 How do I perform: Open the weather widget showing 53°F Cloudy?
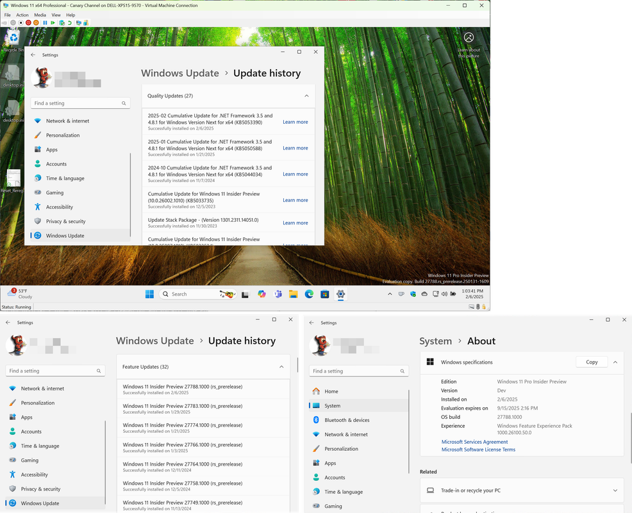point(19,294)
